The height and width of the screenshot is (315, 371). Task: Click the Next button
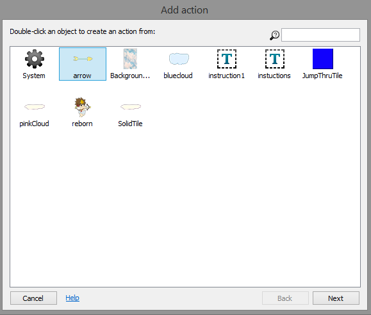pos(336,298)
